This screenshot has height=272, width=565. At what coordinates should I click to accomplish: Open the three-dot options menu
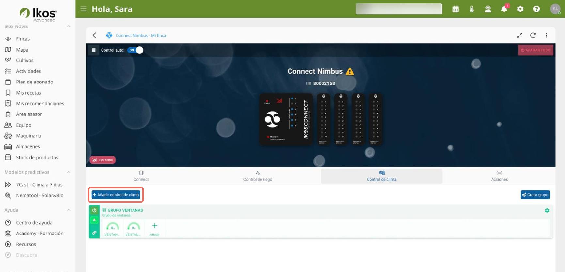[546, 35]
